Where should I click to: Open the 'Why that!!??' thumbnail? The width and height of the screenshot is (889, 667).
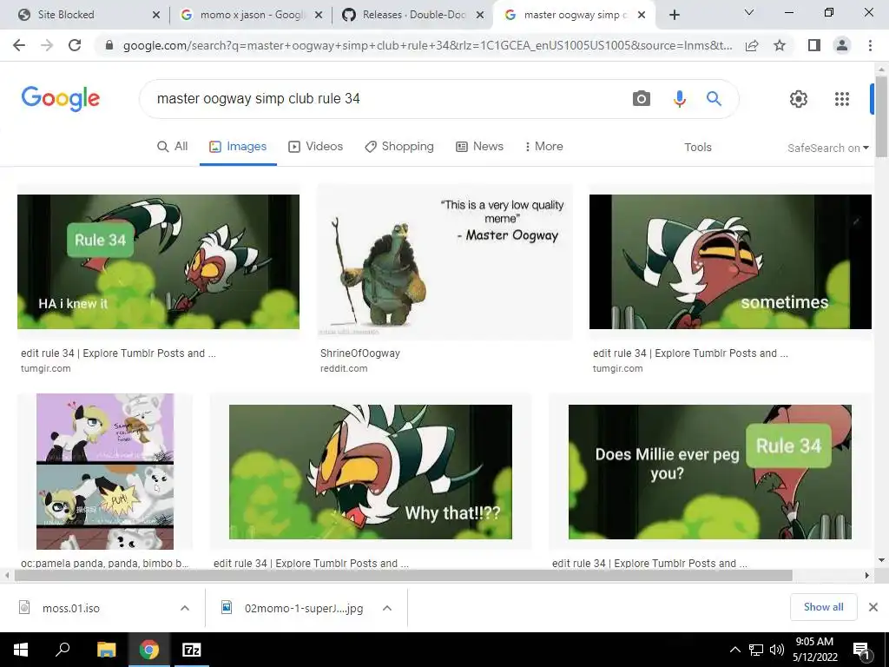click(370, 472)
